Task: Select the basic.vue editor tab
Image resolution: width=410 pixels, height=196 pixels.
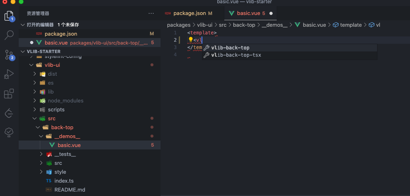Action: [x=250, y=13]
